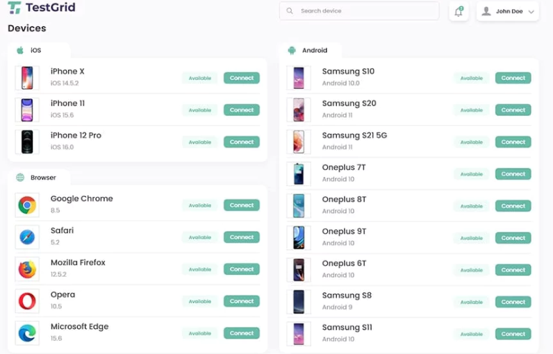Click the Available badge for Microsoft Edge

click(x=200, y=333)
